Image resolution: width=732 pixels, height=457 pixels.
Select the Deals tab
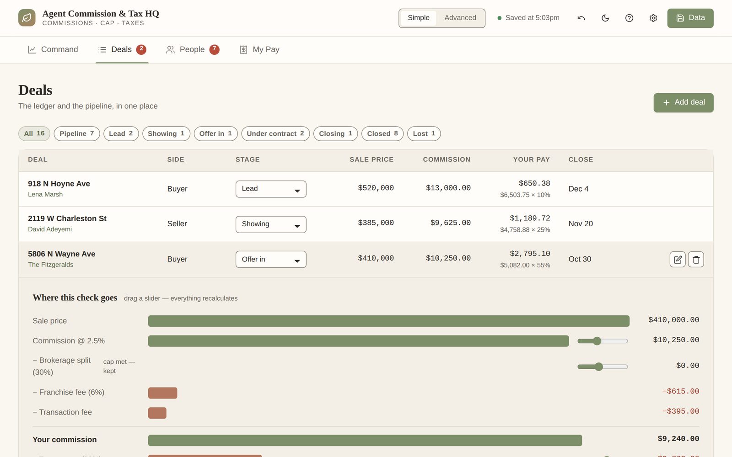tap(122, 49)
